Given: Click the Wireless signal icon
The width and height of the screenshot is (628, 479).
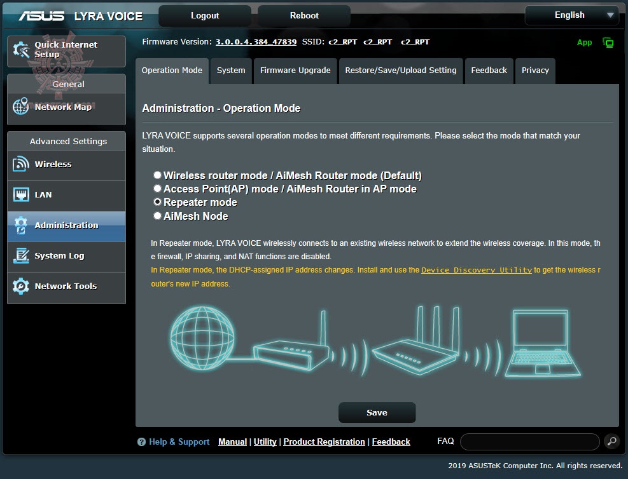Looking at the screenshot, I should [x=21, y=164].
